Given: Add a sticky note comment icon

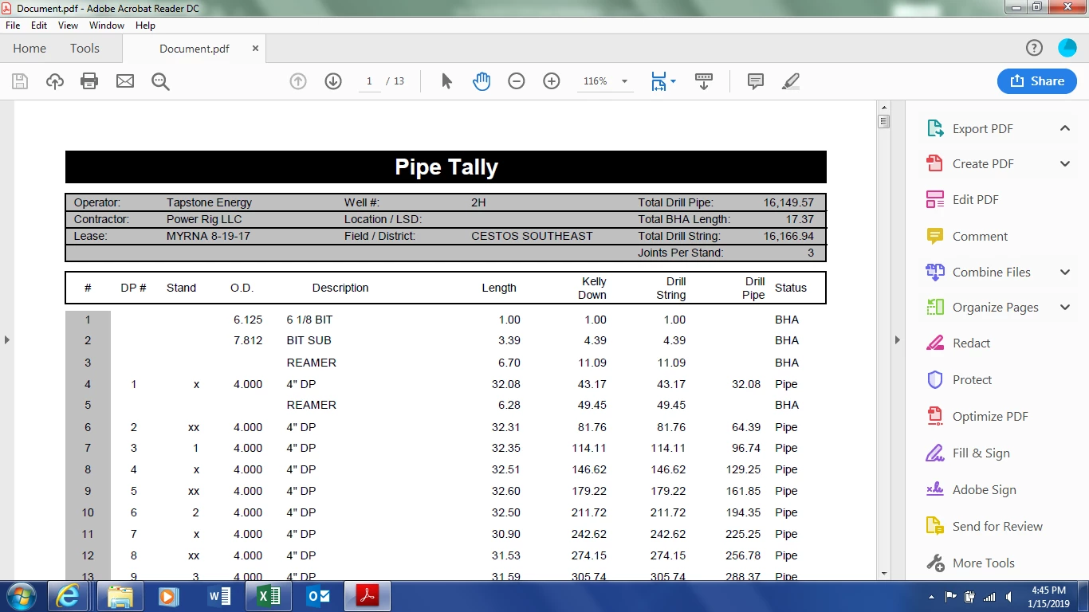Looking at the screenshot, I should pyautogui.click(x=756, y=81).
